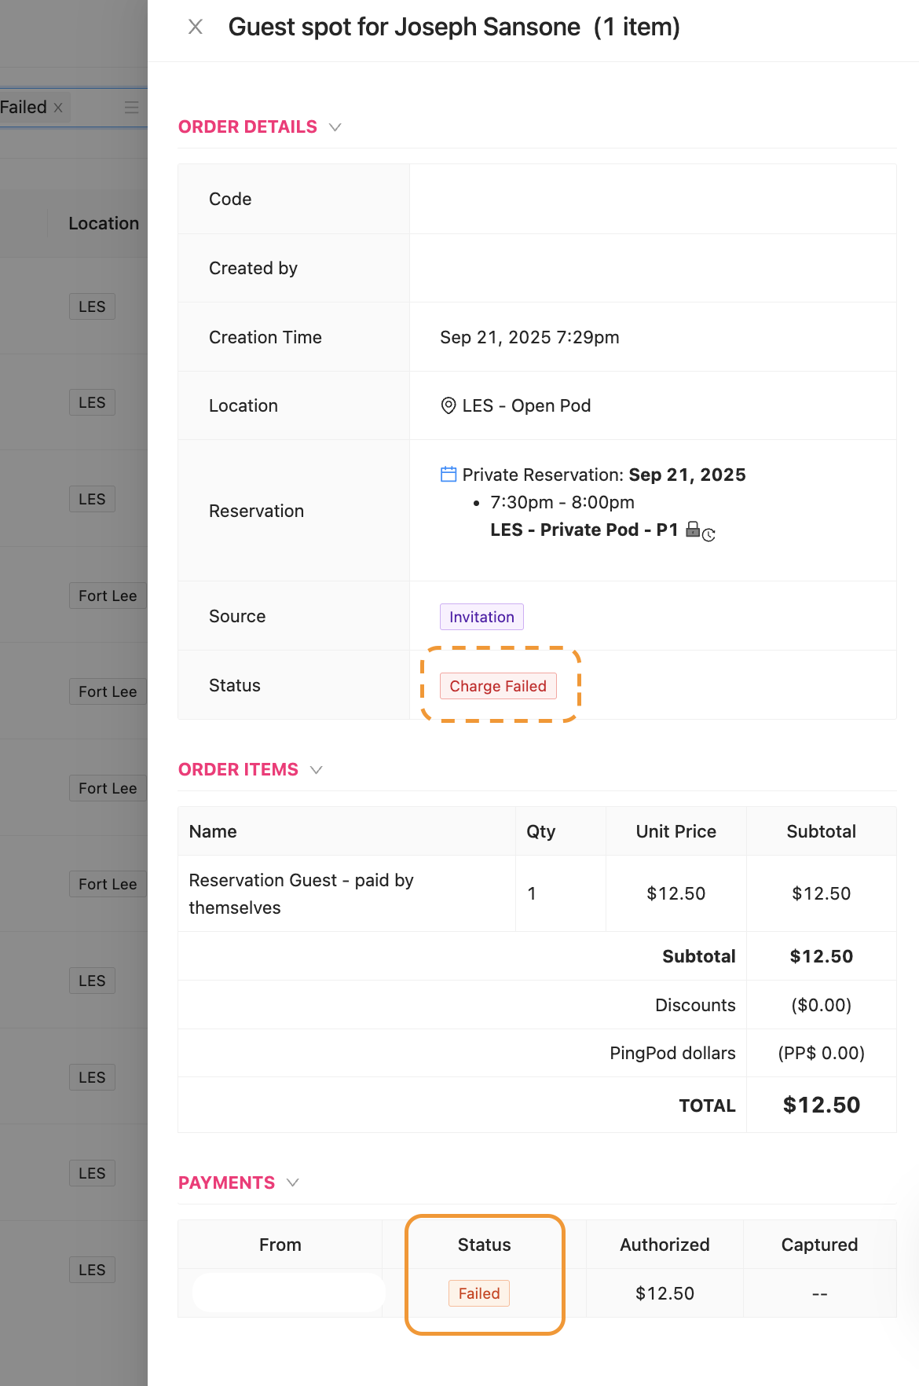Click the redacted payment From field
This screenshot has width=919, height=1386.
point(288,1293)
